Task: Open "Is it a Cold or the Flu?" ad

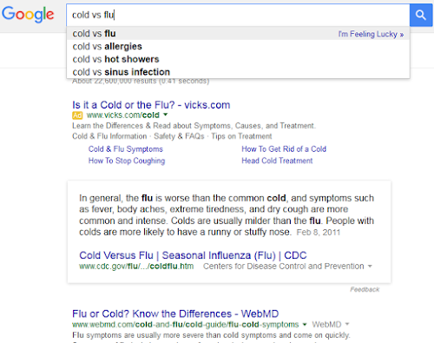Action: [x=151, y=105]
